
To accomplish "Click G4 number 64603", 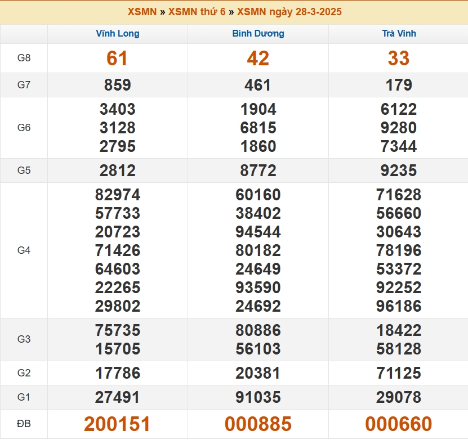I will coord(118,269).
